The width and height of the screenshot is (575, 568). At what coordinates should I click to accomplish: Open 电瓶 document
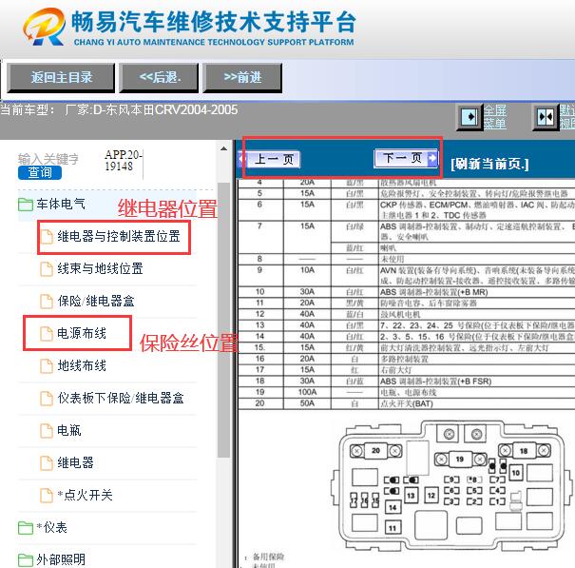click(x=69, y=430)
